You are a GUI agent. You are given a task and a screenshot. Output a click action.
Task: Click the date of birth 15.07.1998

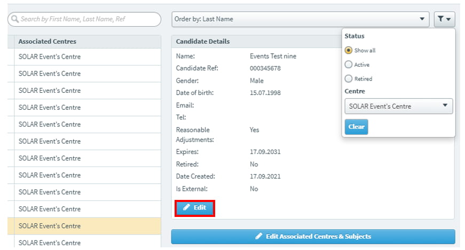tap(265, 93)
